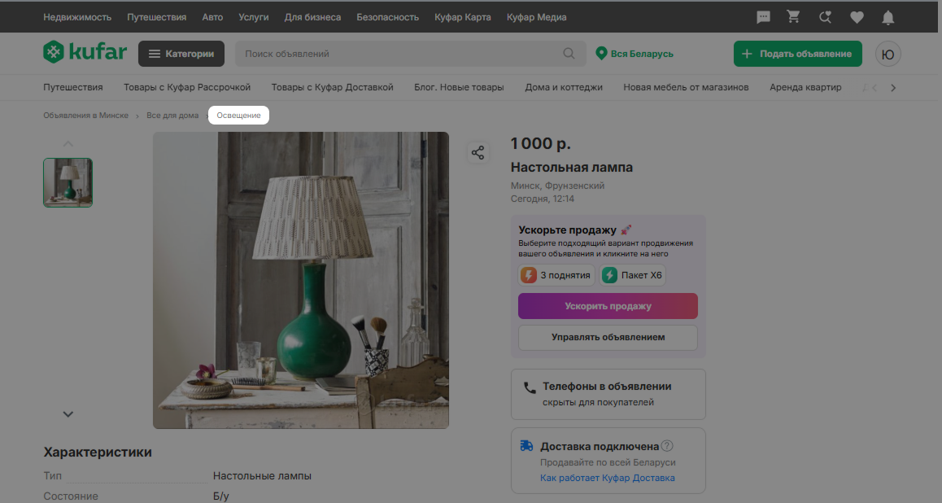Click the down chevron below thumbnails
Viewport: 942px width, 503px height.
tap(68, 414)
